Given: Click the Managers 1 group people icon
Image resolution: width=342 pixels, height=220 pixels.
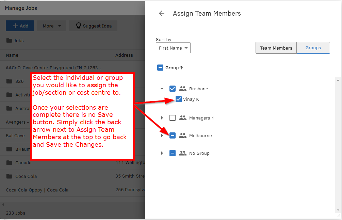Looking at the screenshot, I should 182,118.
